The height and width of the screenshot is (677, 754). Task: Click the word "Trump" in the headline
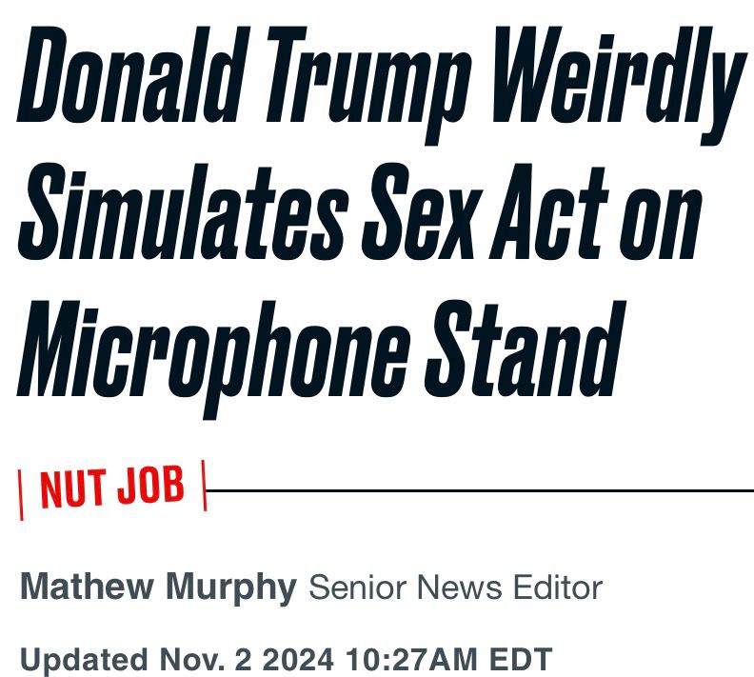click(367, 86)
